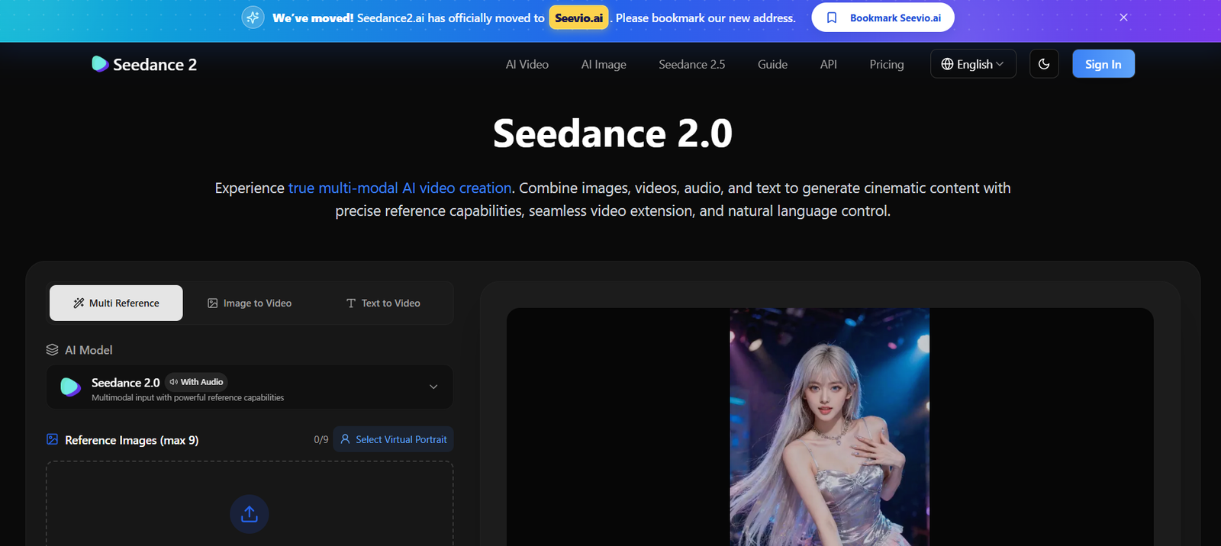Toggle dark mode with moon icon
The image size is (1221, 546).
[1044, 64]
